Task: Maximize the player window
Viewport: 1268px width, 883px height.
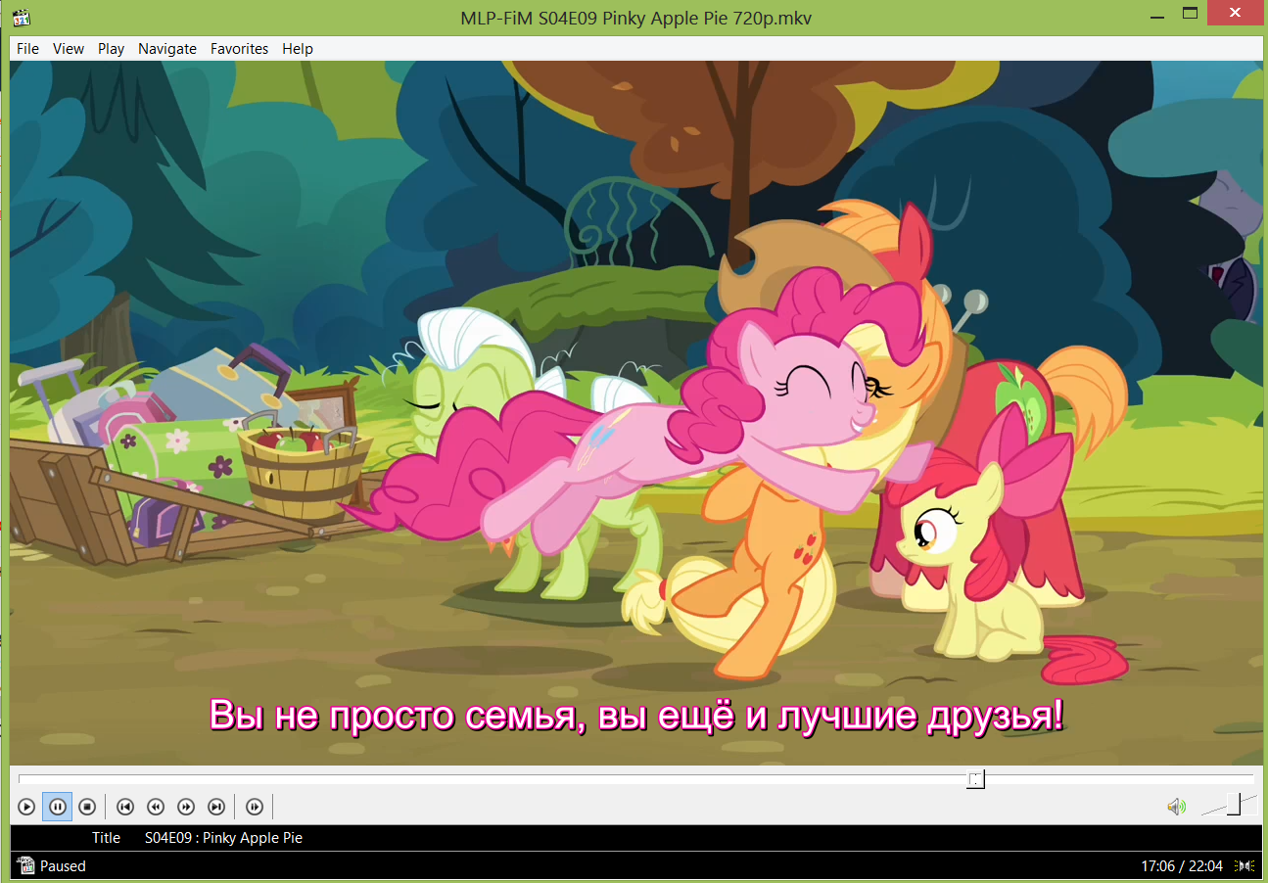Action: [1190, 14]
